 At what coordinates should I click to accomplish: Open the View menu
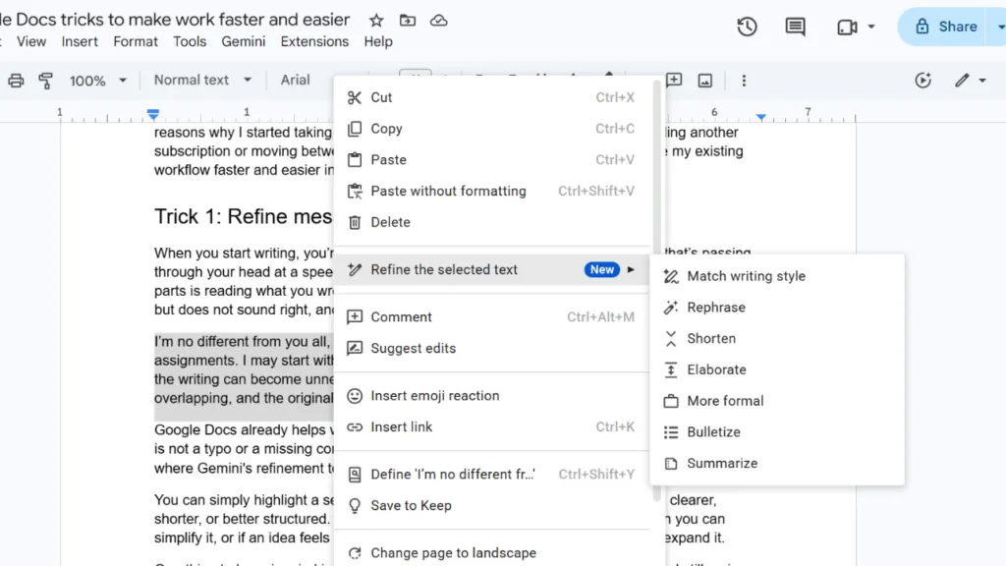[x=31, y=41]
